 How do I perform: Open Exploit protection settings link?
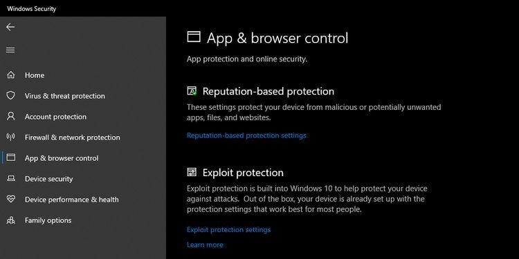click(229, 229)
